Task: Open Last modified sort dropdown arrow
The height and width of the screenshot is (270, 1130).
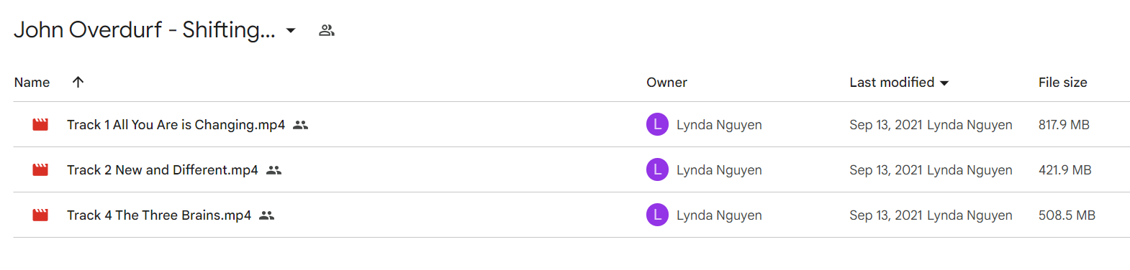Action: point(944,83)
